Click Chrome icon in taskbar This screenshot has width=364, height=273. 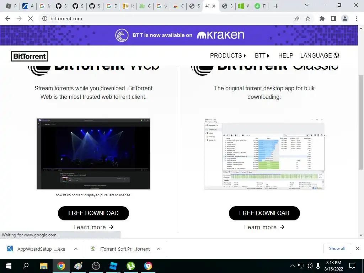[x=61, y=266]
